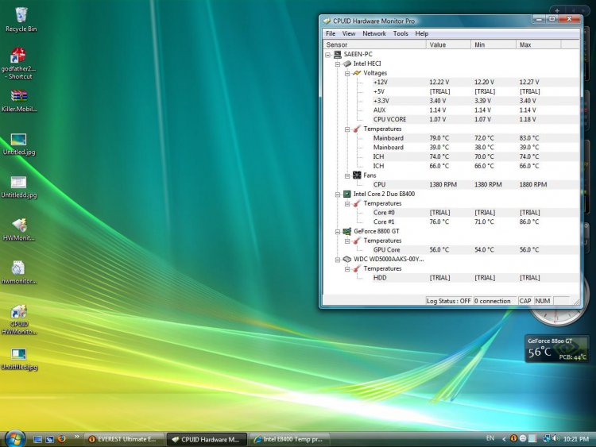Click the 0 connection status field
Viewport: 596px width, 447px height.
494,301
